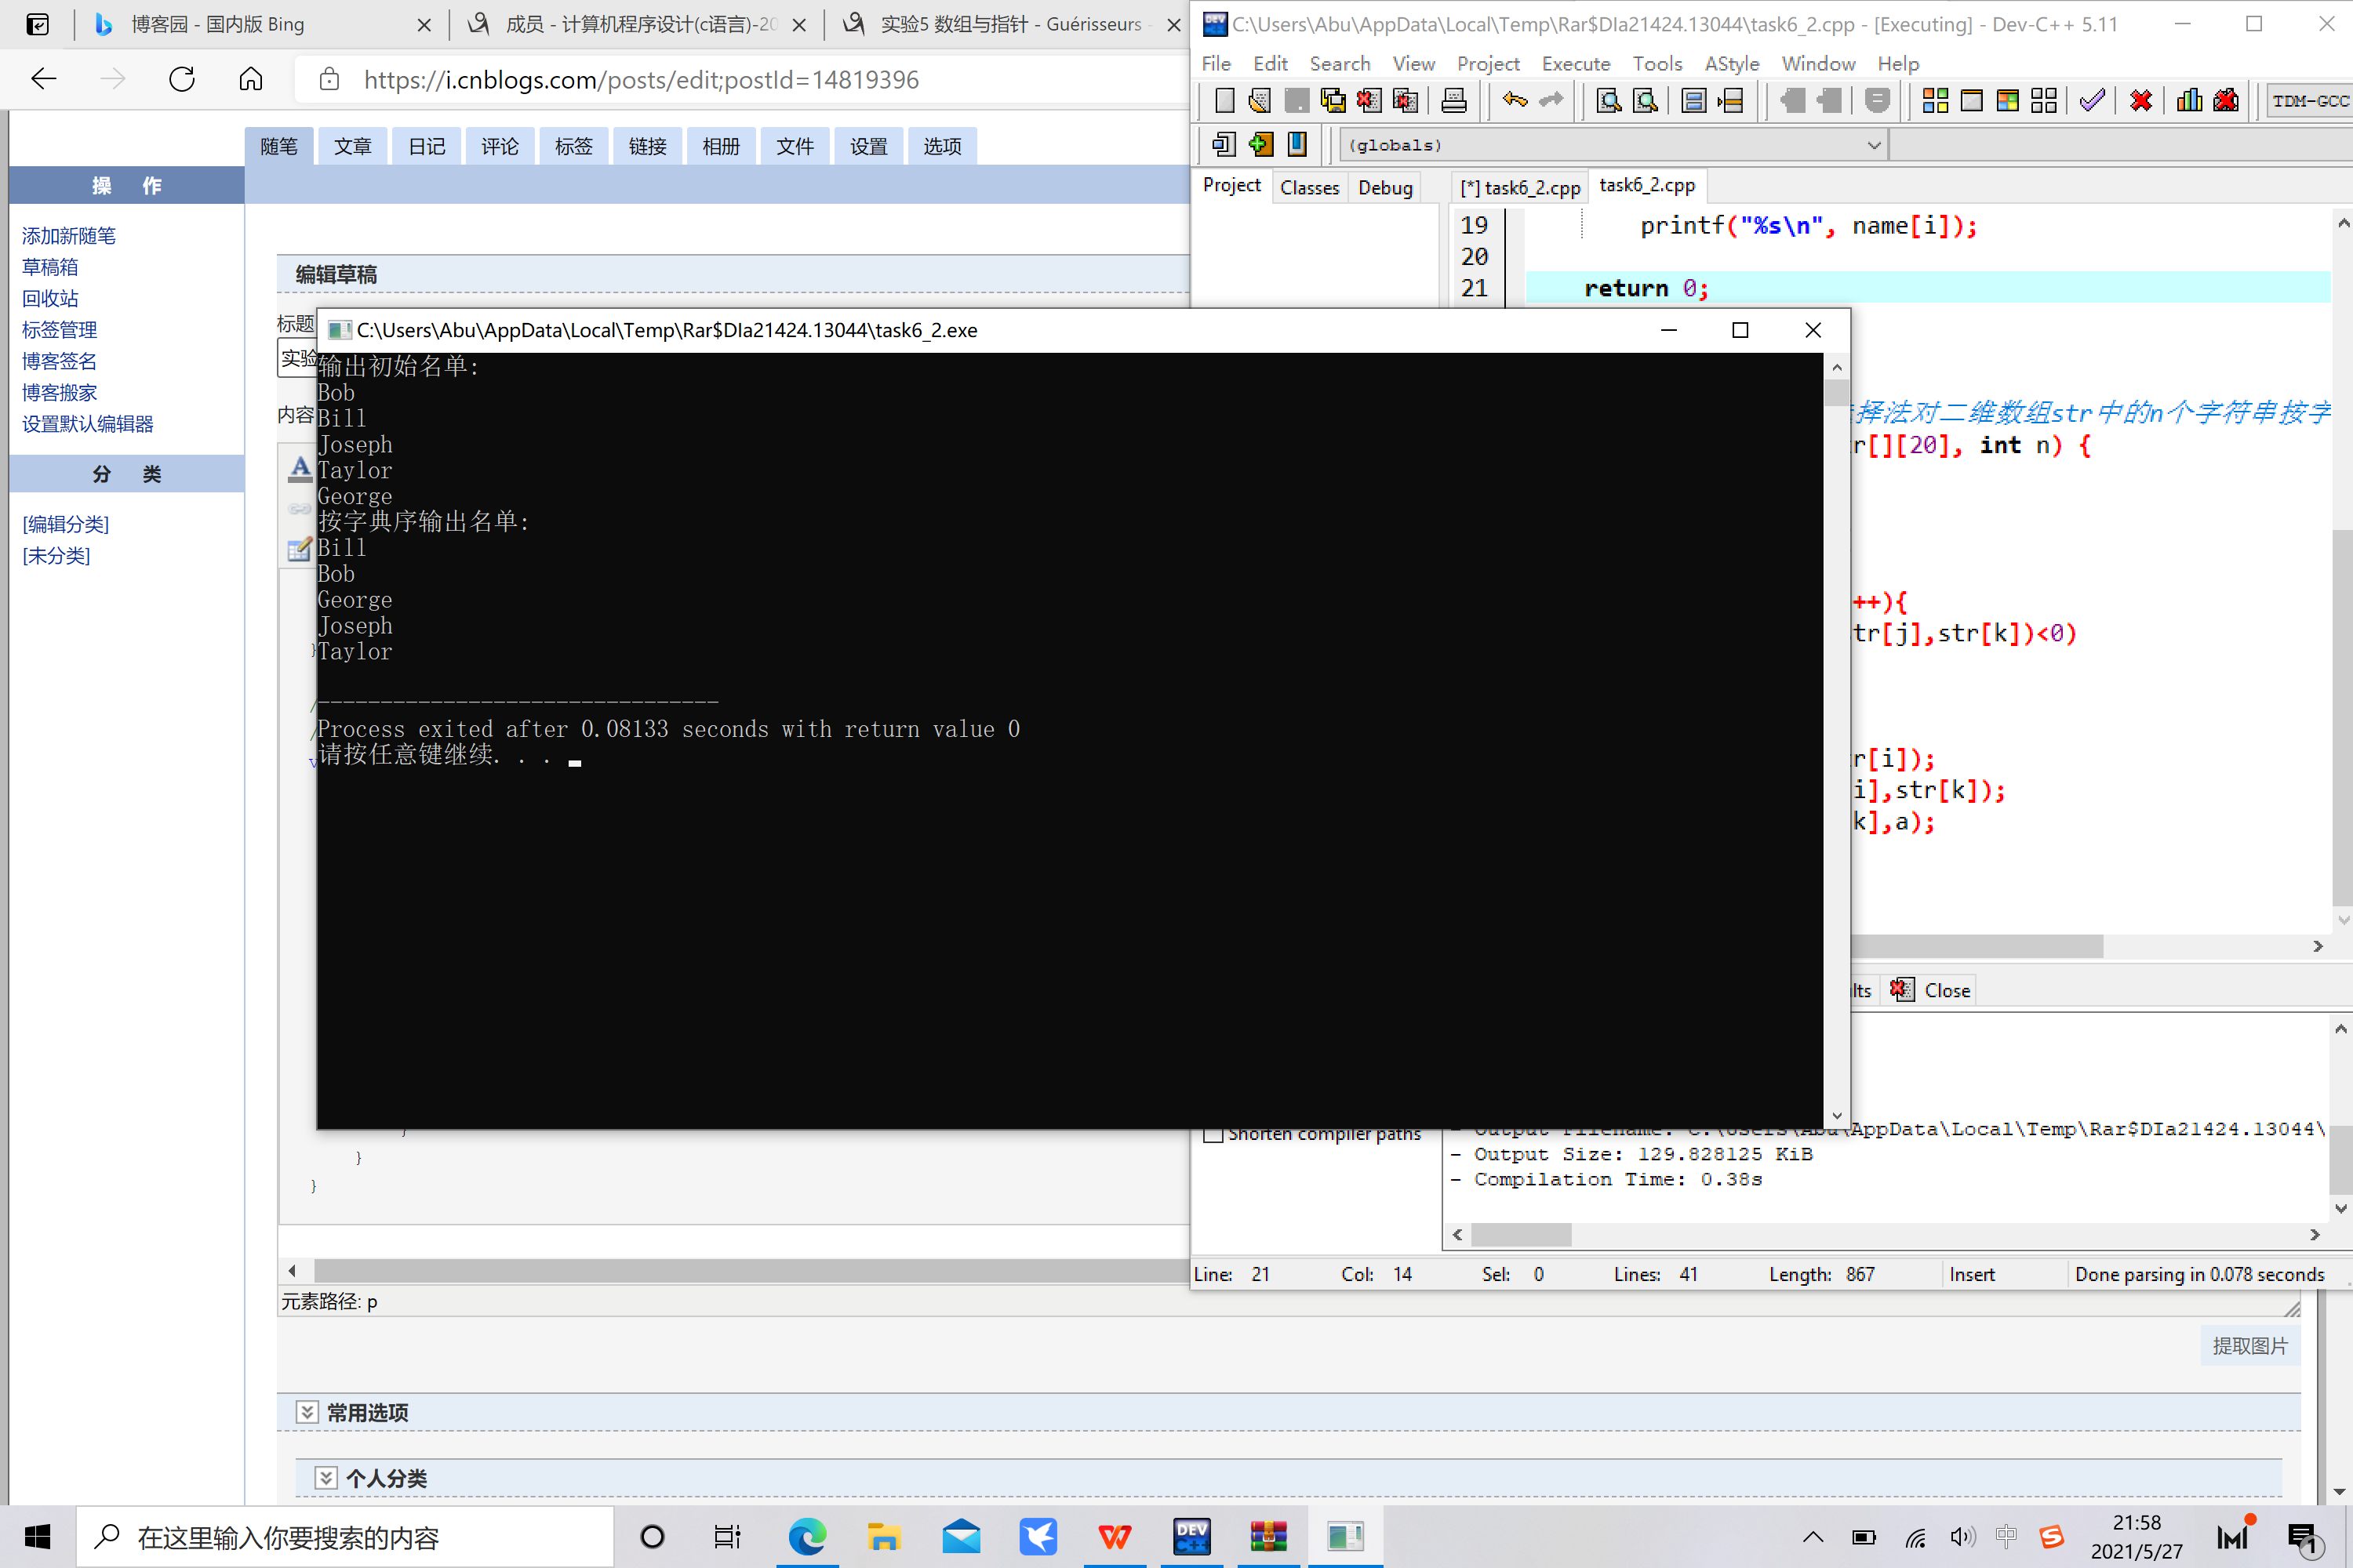Click the red X stop execution icon
Screen dimensions: 2353x1568
coord(2141,100)
